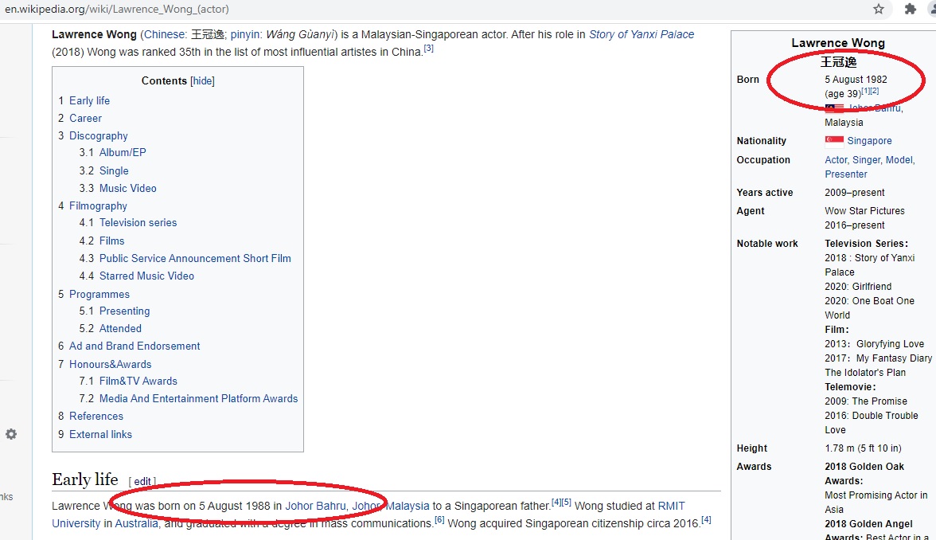Open Film&TV Awards subsection link

(138, 381)
